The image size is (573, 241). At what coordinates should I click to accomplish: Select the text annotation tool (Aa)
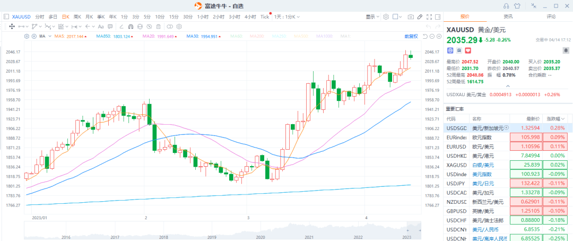click(x=100, y=27)
